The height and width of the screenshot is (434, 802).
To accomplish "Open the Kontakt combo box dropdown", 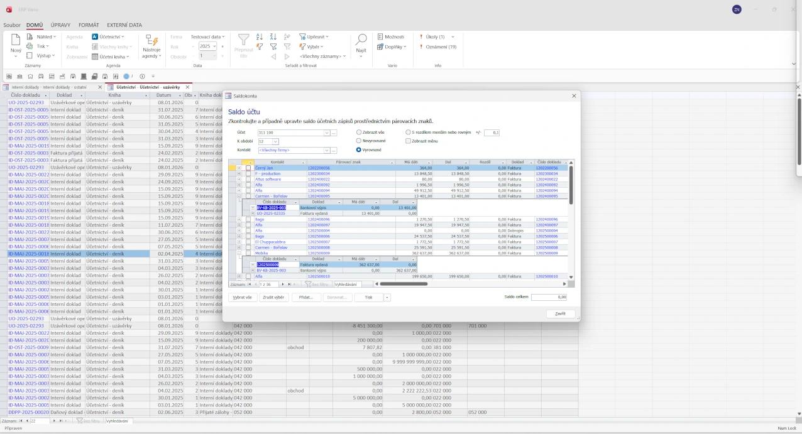I will [327, 151].
